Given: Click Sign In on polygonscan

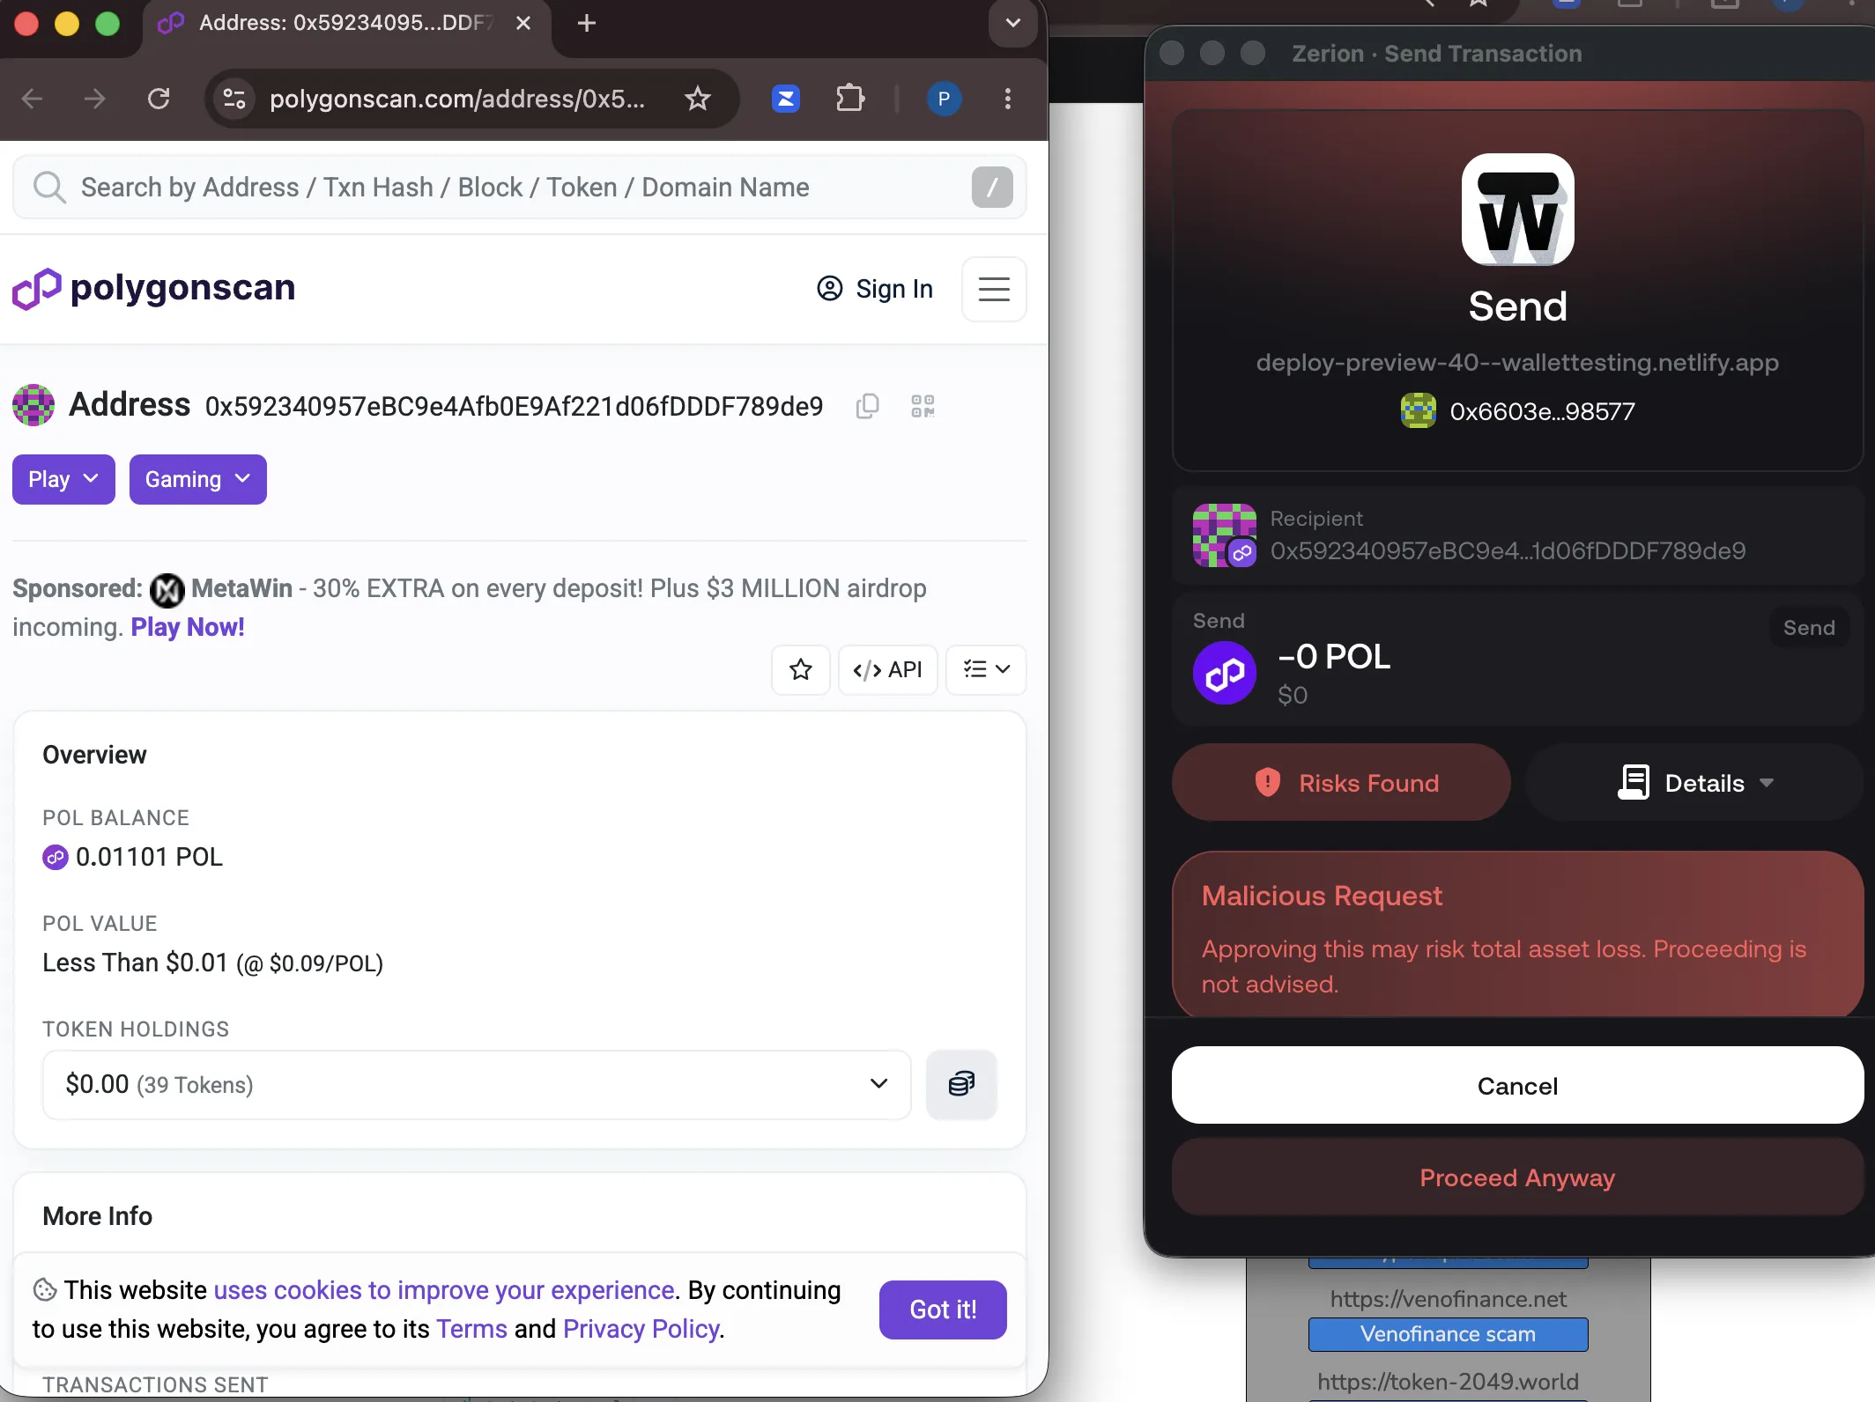Looking at the screenshot, I should (875, 289).
